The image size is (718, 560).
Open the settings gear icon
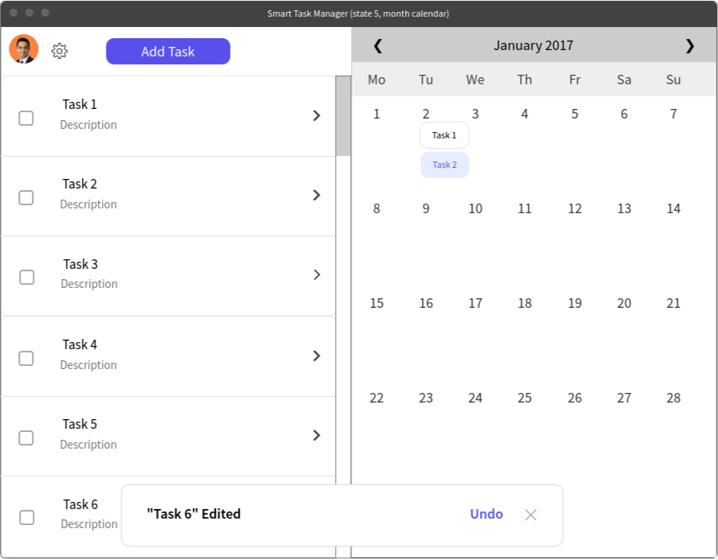tap(60, 51)
